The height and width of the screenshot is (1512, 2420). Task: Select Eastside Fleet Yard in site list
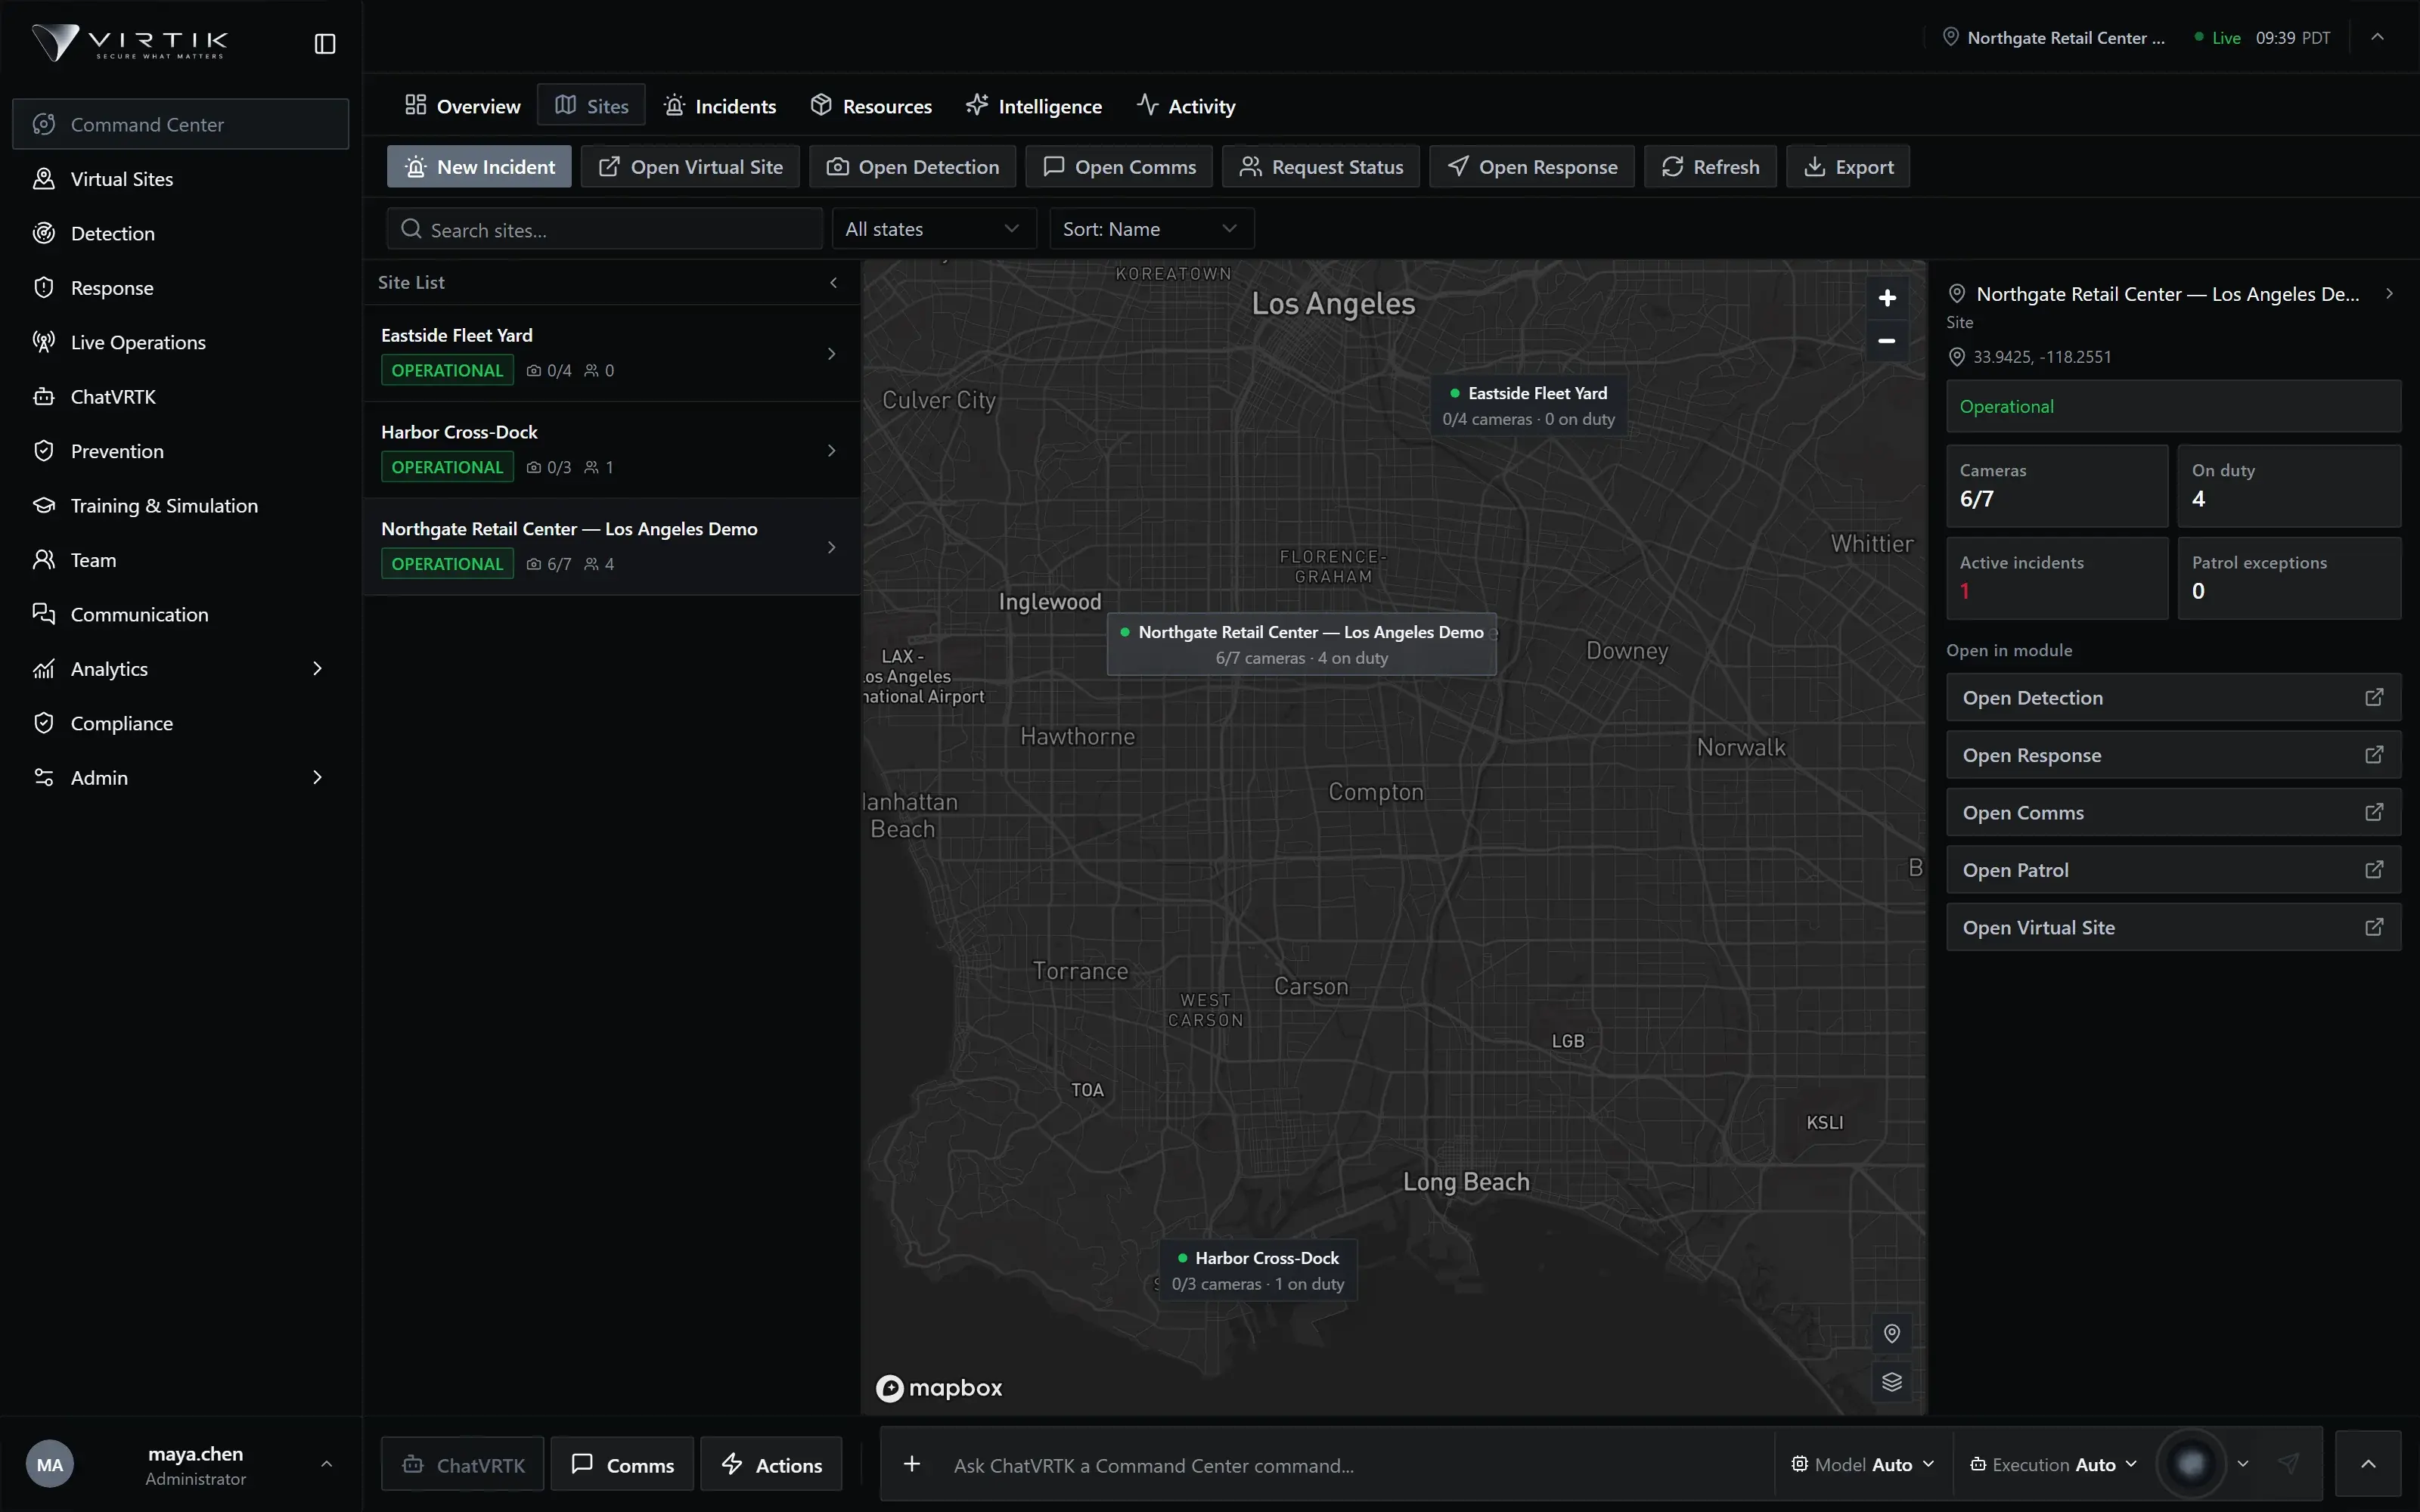(611, 353)
